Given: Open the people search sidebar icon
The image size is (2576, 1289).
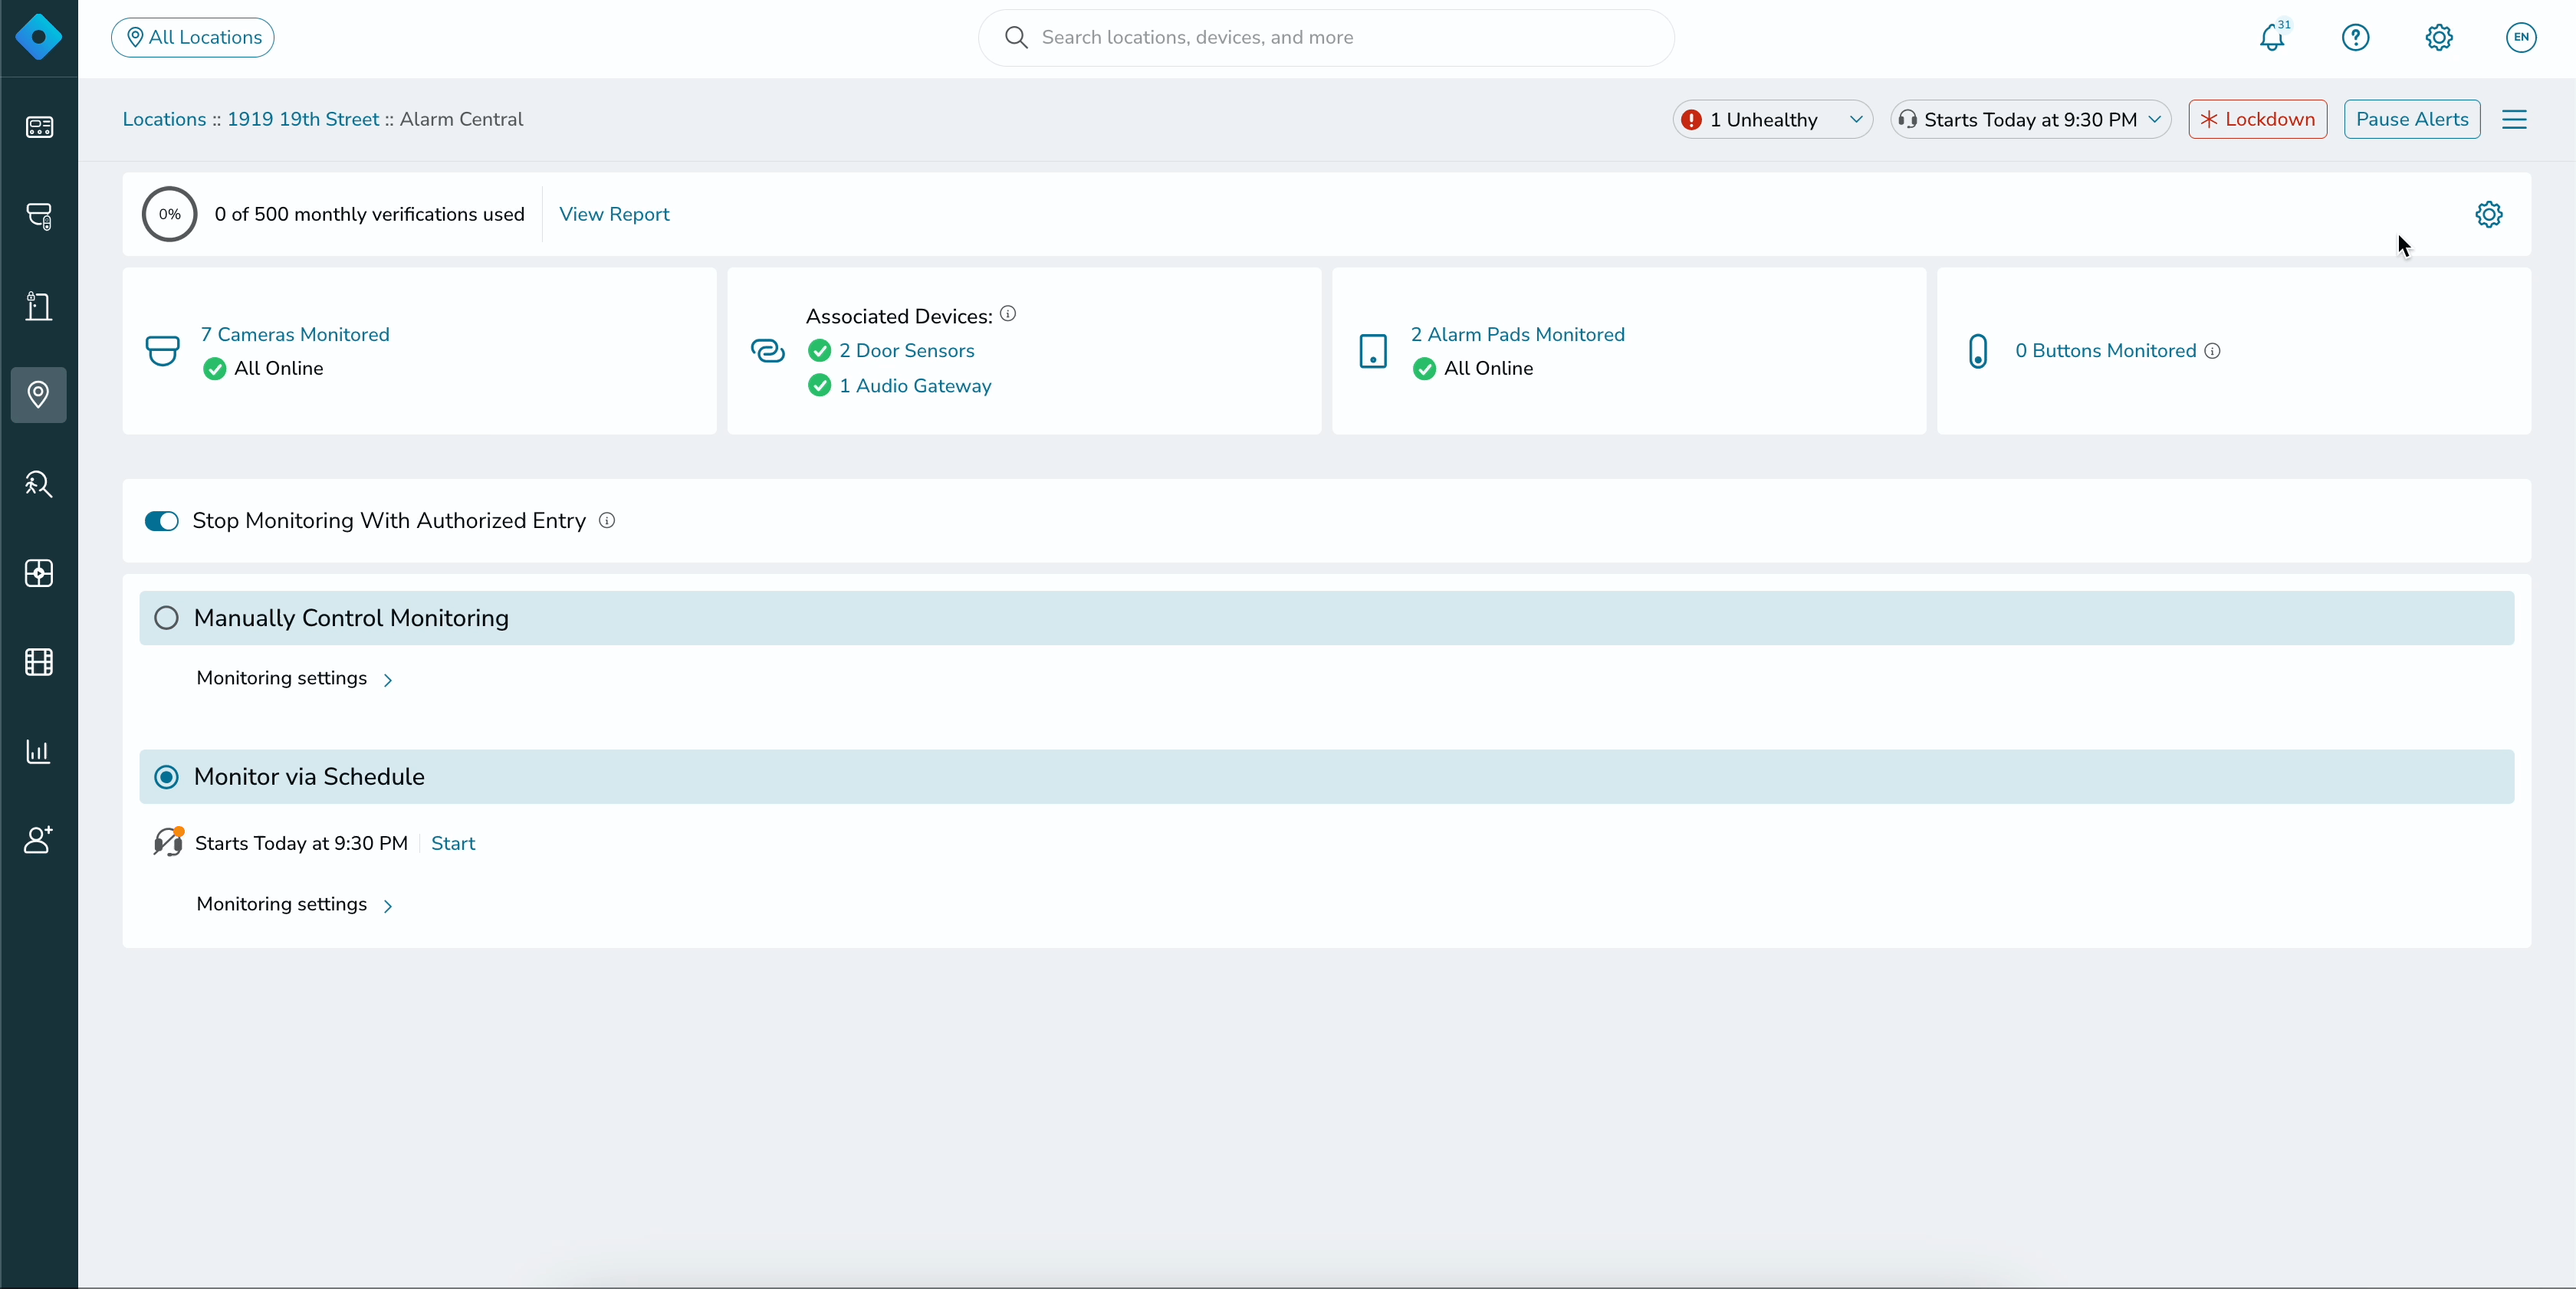Looking at the screenshot, I should pyautogui.click(x=39, y=484).
